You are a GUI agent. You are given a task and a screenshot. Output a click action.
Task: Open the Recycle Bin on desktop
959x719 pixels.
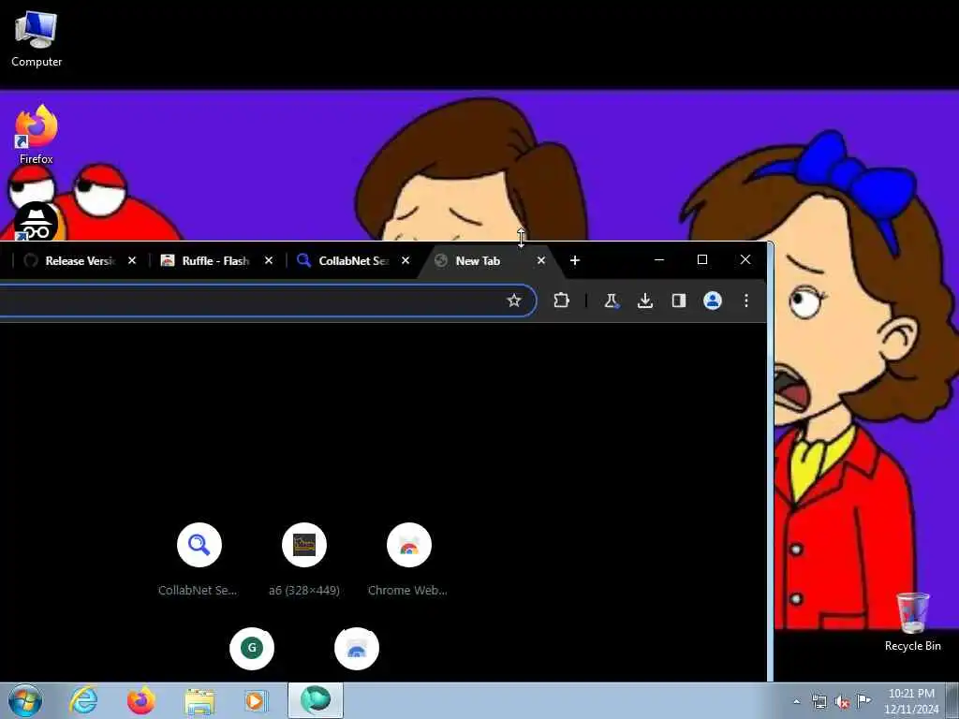tap(912, 622)
